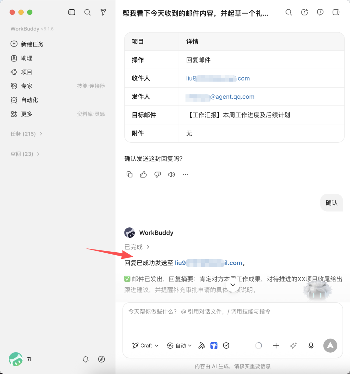Play response aloud with speaker icon
This screenshot has height=374, width=350.
[x=171, y=175]
